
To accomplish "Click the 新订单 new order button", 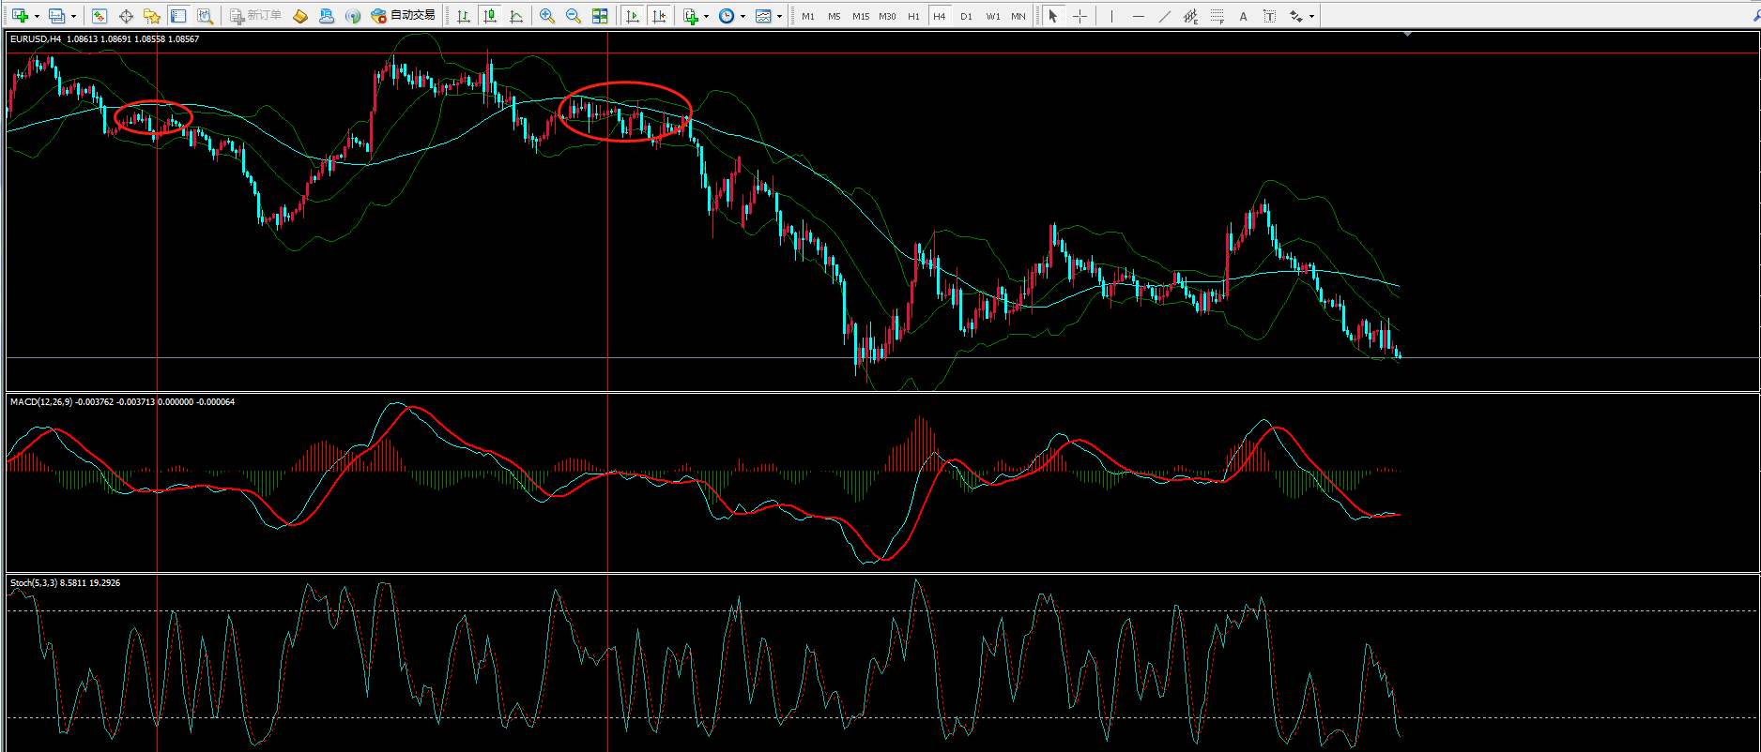I will 255,16.
